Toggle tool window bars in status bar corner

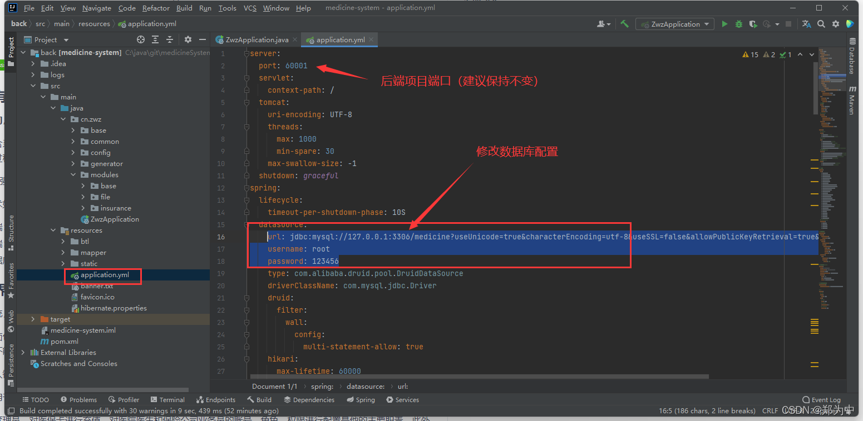point(11,410)
